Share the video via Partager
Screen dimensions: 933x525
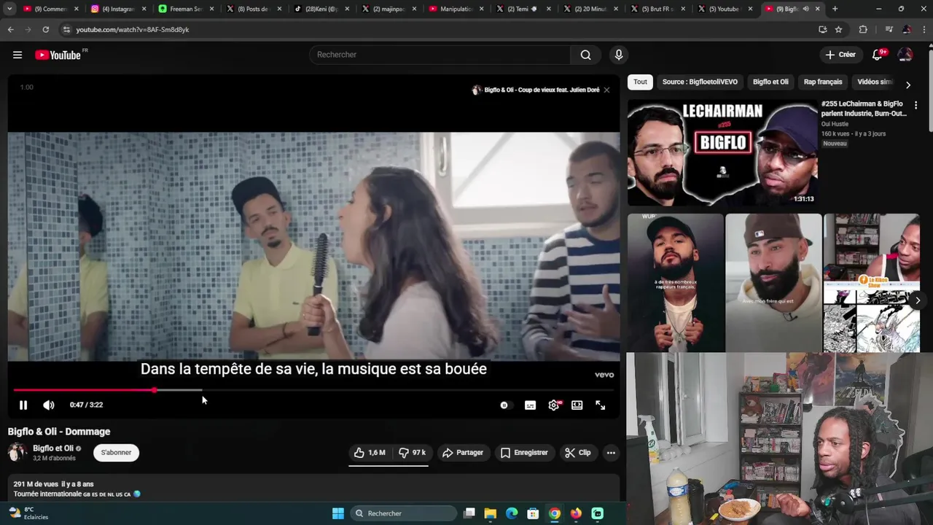463,453
